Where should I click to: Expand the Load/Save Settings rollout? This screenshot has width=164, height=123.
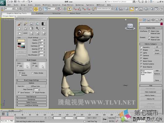pyautogui.click(x=31, y=105)
